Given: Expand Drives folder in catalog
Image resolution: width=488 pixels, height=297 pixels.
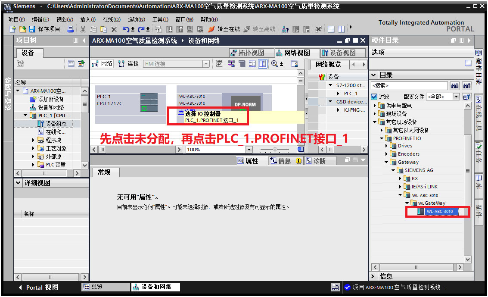Looking at the screenshot, I should coord(386,146).
